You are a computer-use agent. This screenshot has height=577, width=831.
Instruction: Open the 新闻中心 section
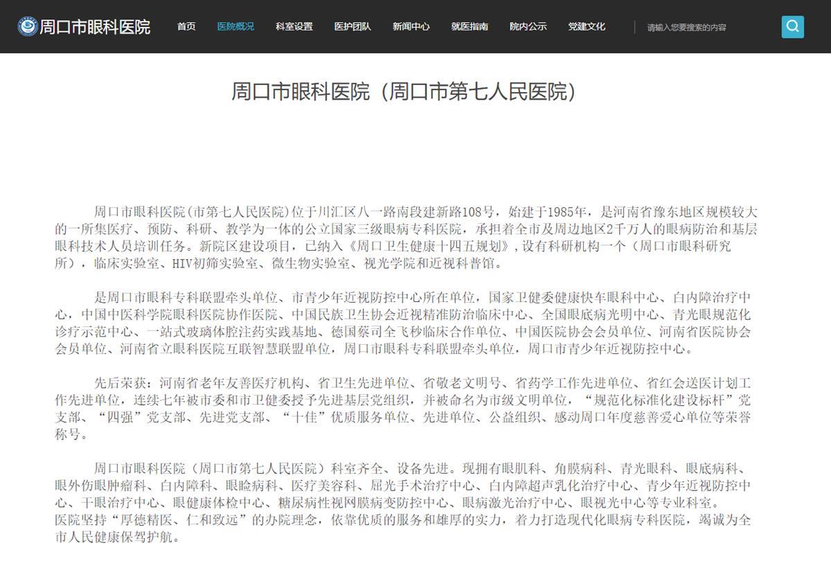(411, 26)
